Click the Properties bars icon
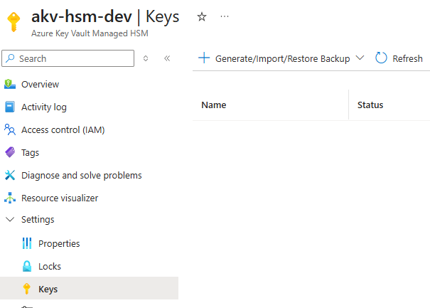This screenshot has height=308, width=430. pos(27,243)
